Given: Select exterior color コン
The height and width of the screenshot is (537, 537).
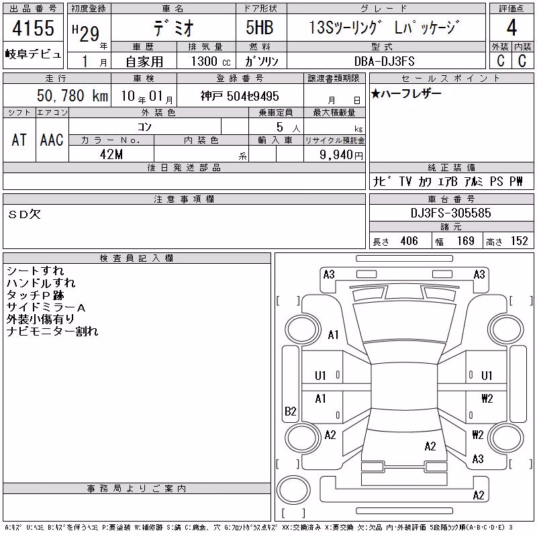Looking at the screenshot, I should click(144, 127).
